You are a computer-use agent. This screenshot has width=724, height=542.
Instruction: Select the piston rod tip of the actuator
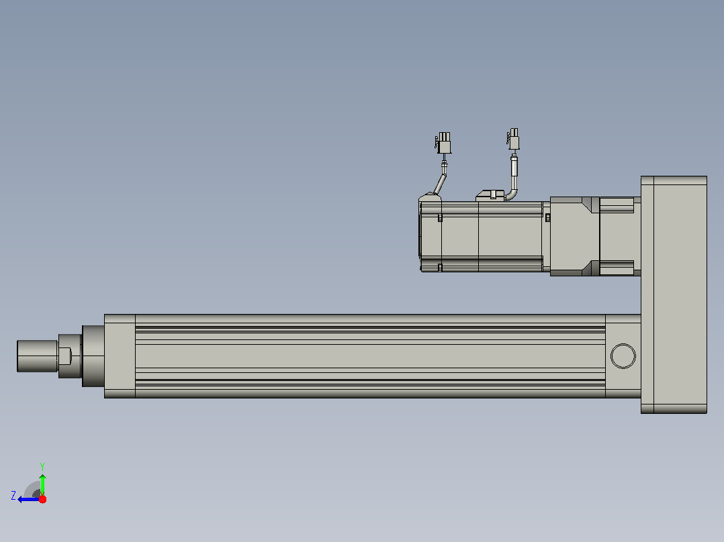pyautogui.click(x=38, y=356)
